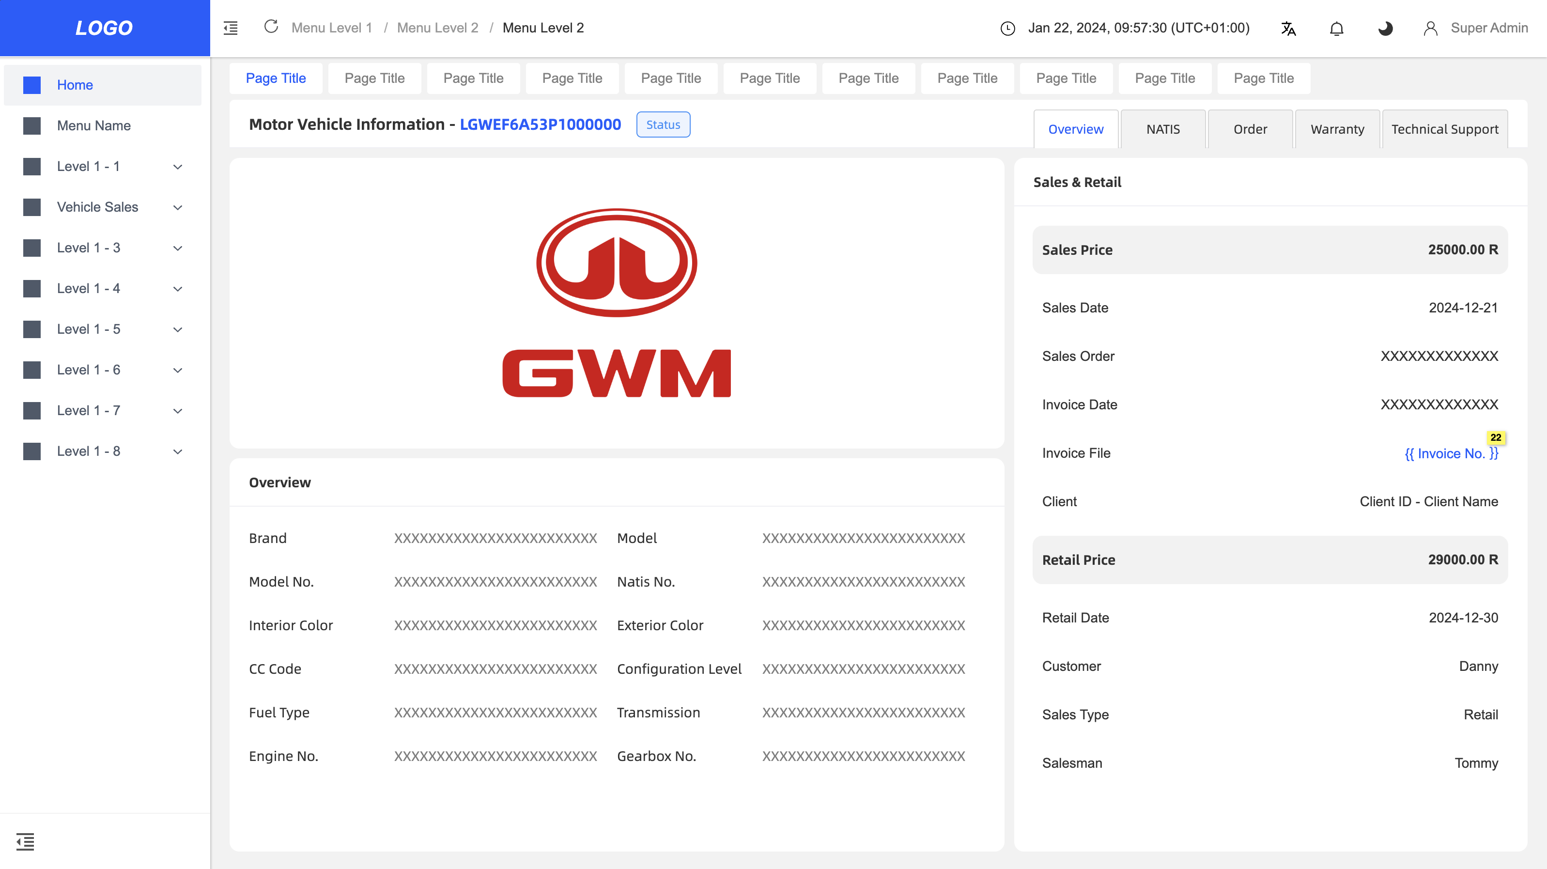Click Retail Date value 2024-12-30

pos(1463,618)
